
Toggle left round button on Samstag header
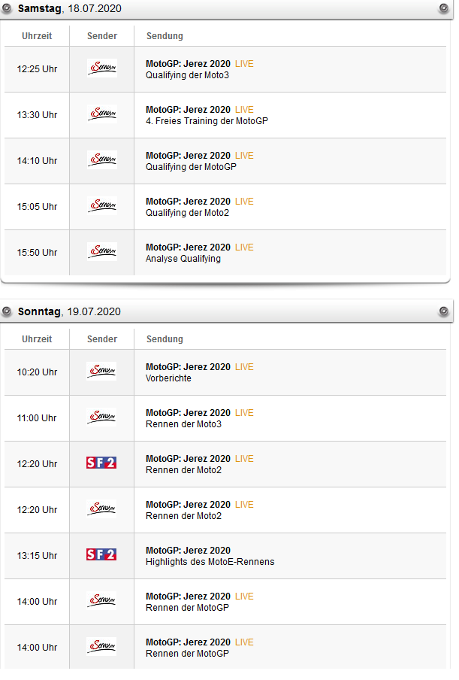tap(8, 8)
